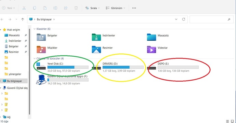The height and width of the screenshot is (123, 236).
Task: Click 136 GB boş, 136 GB toplam text
Action: [x=173, y=71]
